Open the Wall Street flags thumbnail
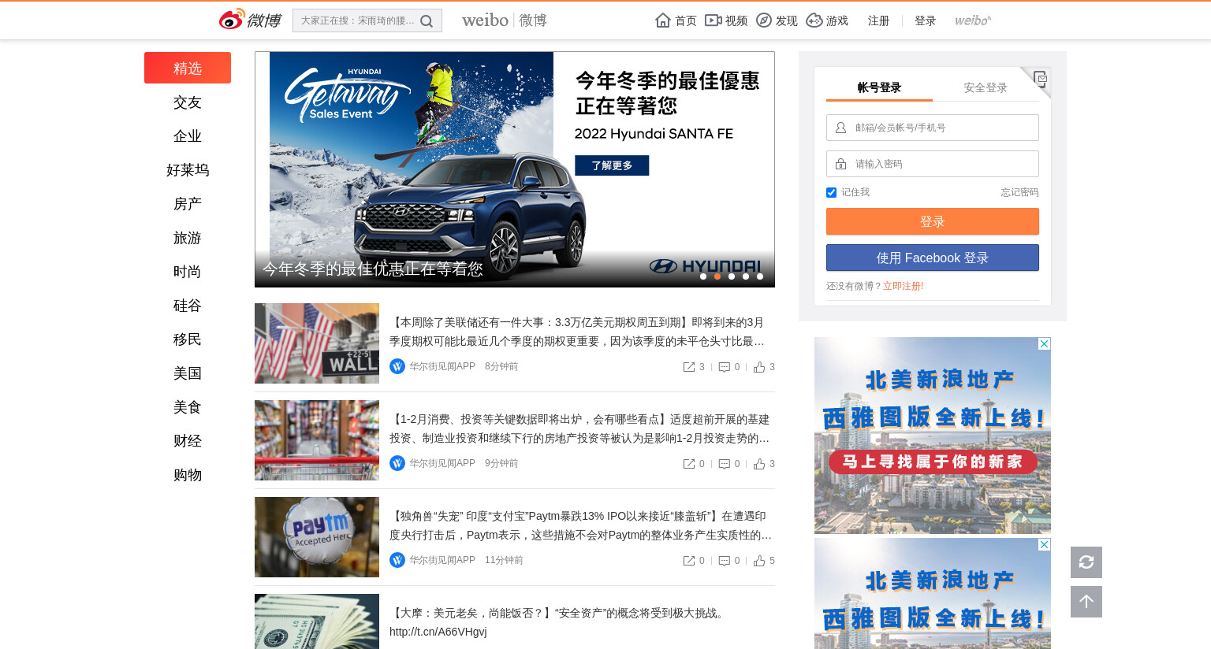This screenshot has width=1211, height=649. point(317,343)
